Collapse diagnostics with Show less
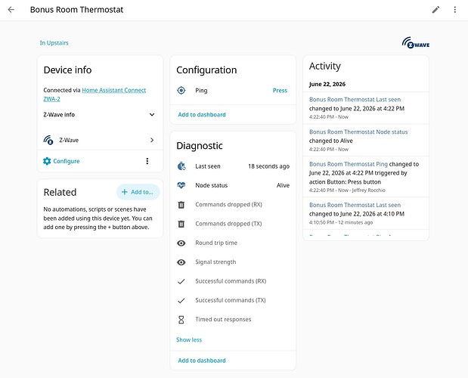 pyautogui.click(x=189, y=339)
